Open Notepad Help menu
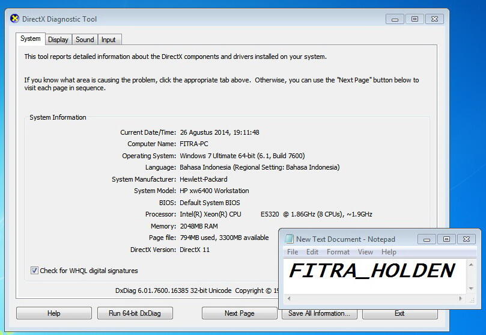 tap(389, 252)
